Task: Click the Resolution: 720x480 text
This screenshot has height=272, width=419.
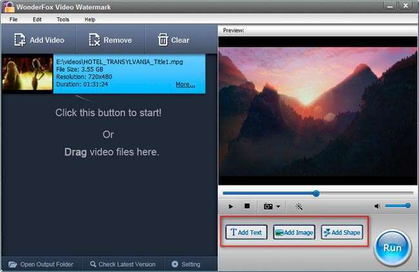Action: tap(84, 77)
